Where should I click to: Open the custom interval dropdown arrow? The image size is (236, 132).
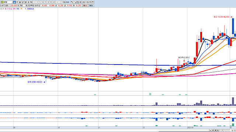click(60, 2)
